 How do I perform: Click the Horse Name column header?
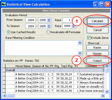click(23, 66)
